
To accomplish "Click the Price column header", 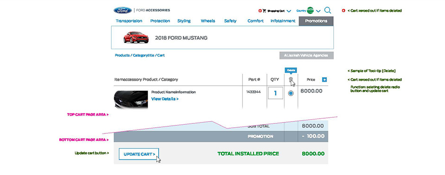I will coord(311,80).
